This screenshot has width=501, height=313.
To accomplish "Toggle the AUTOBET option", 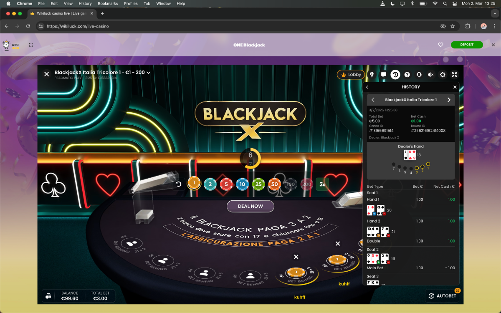I will 442,296.
